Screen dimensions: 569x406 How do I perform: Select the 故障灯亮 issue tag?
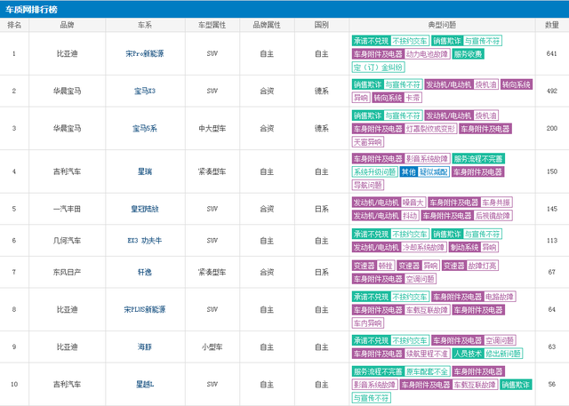tap(482, 266)
